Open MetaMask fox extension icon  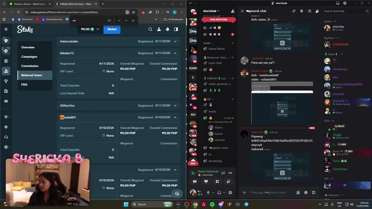pos(143,12)
